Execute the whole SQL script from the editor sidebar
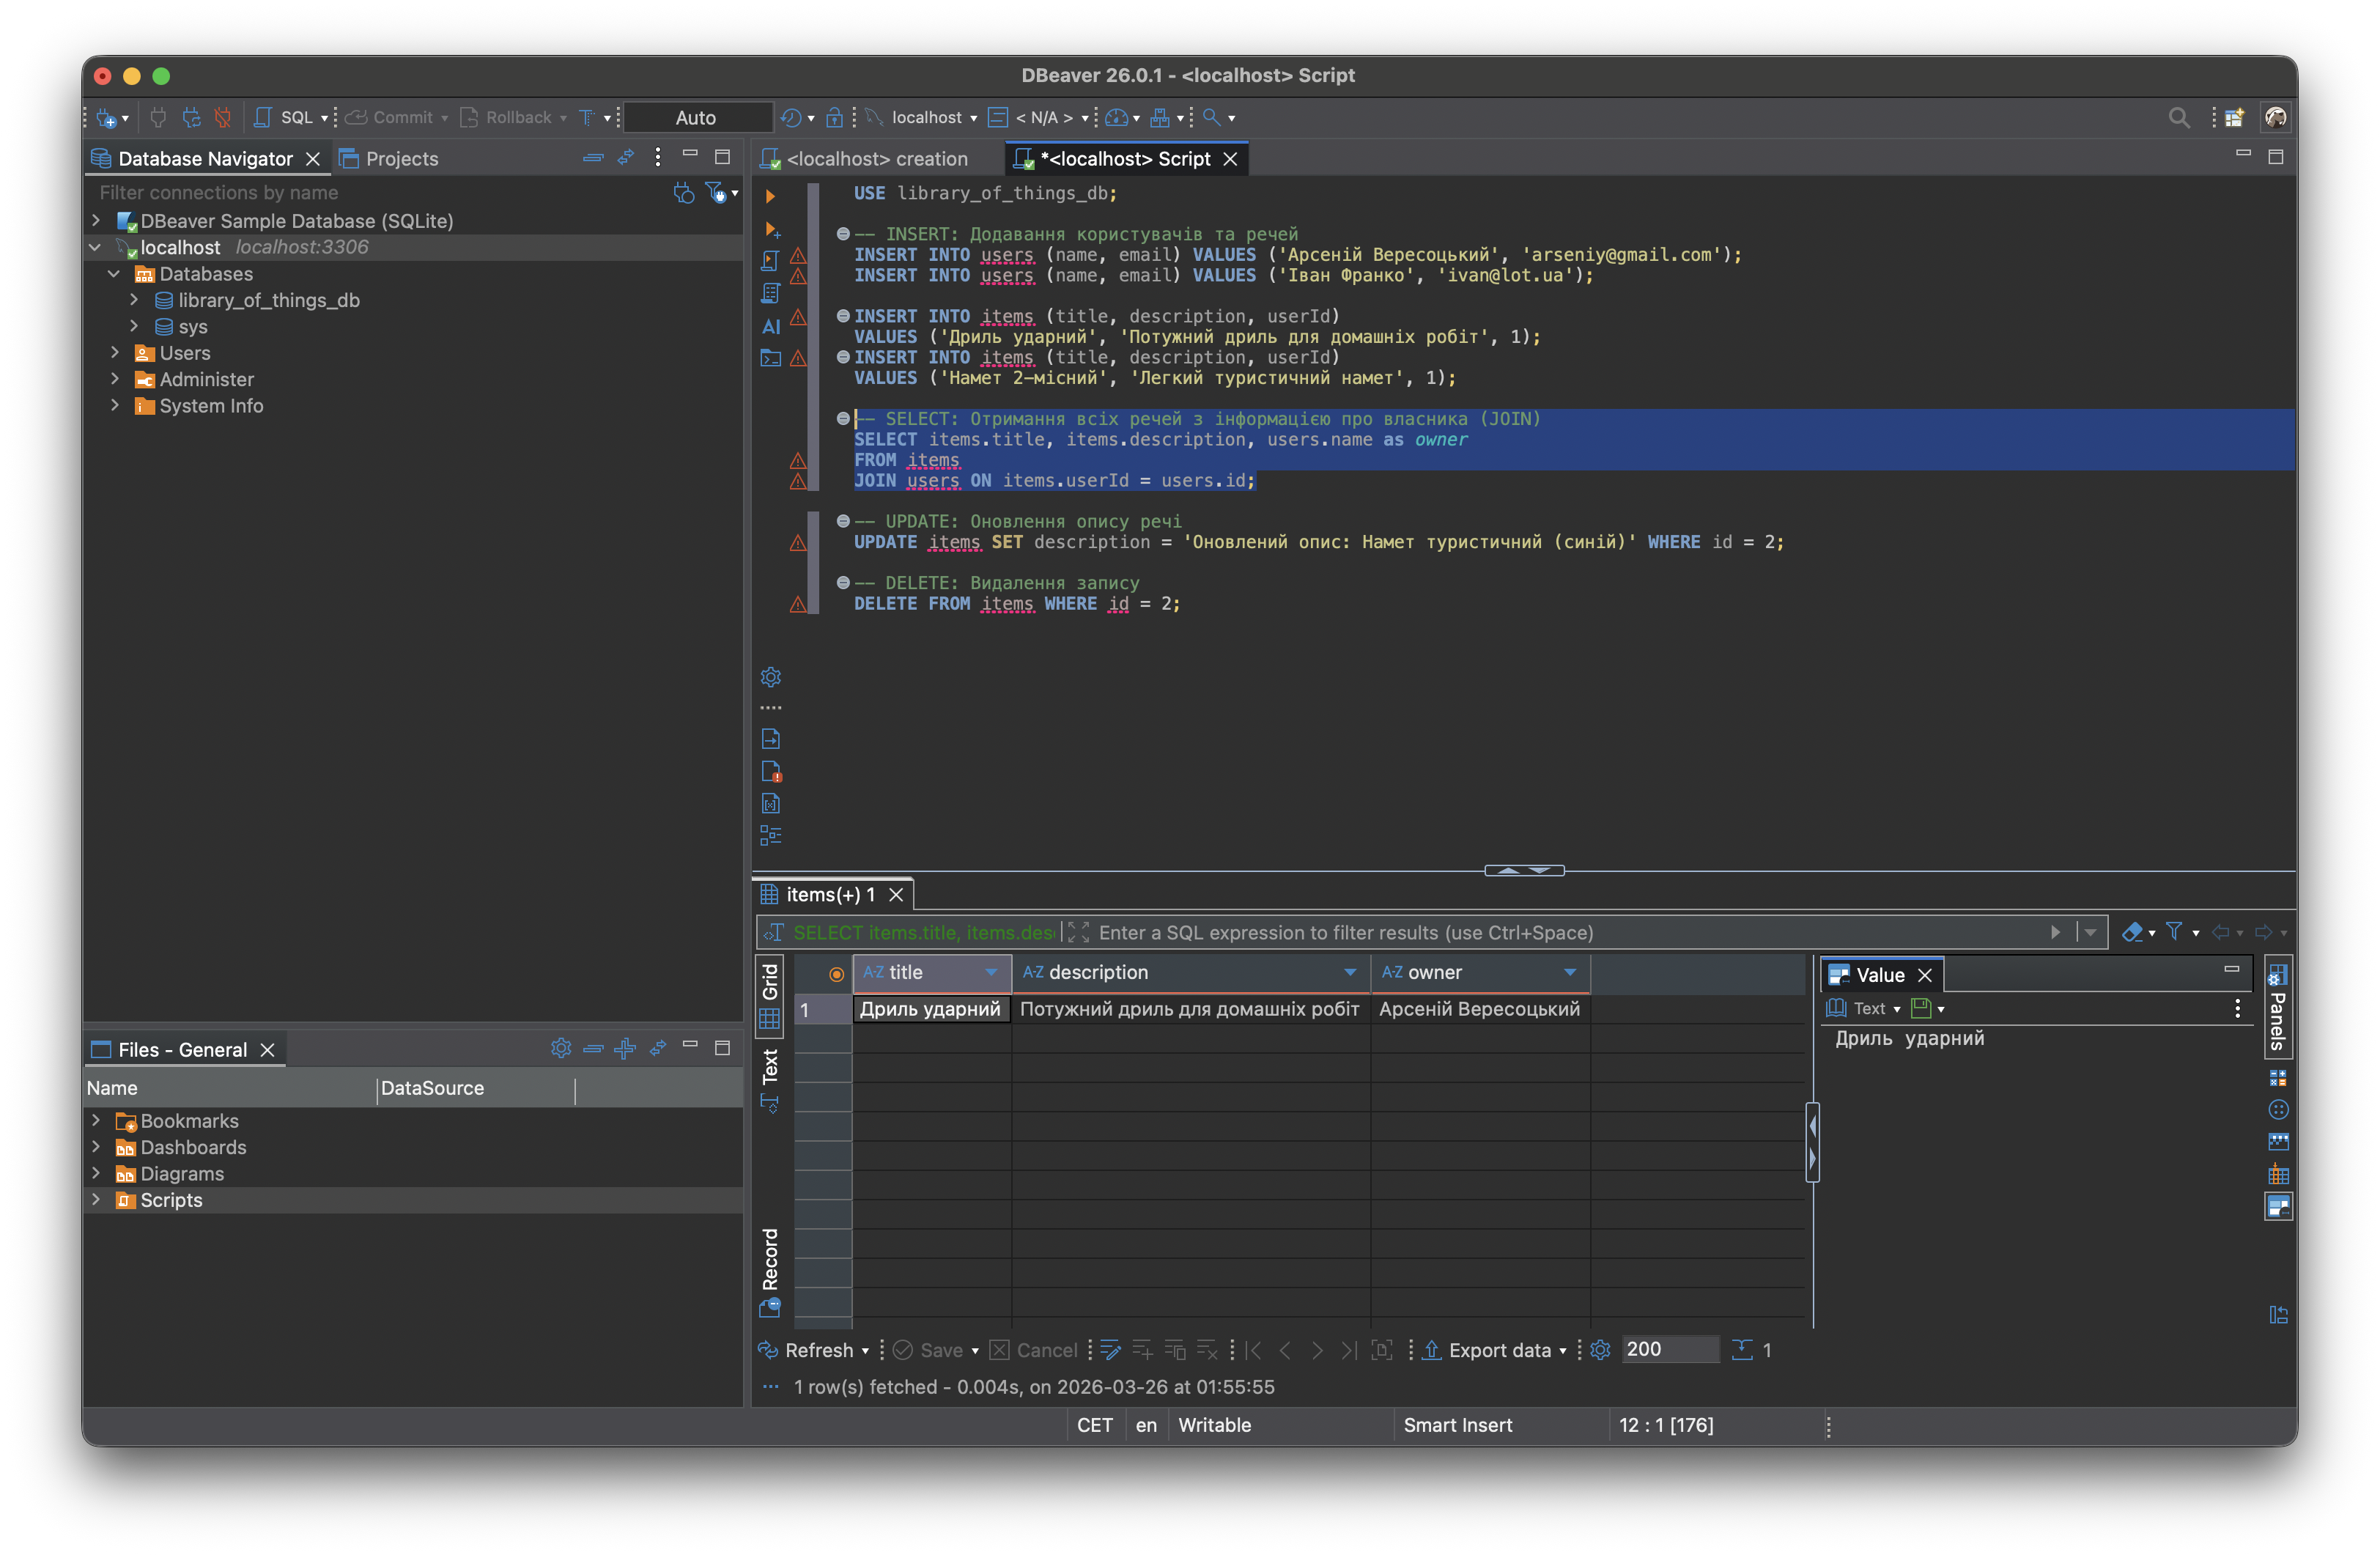 [770, 261]
